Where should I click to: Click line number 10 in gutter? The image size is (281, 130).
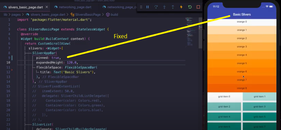tap(8, 62)
